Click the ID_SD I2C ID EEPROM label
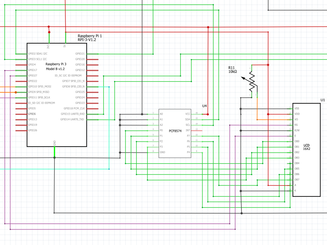 pos(42,103)
